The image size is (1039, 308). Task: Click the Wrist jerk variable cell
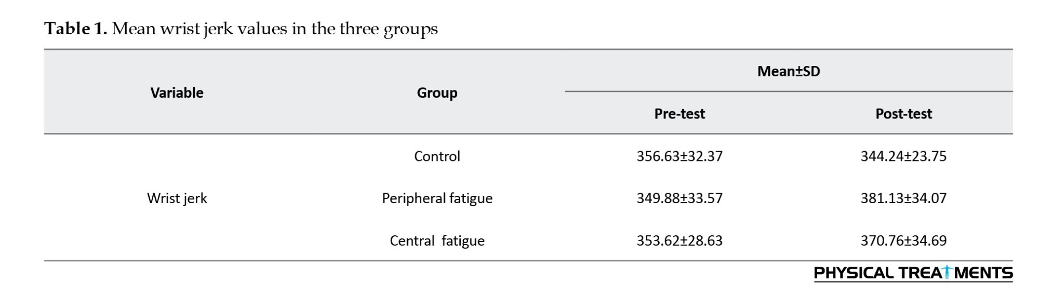(177, 198)
